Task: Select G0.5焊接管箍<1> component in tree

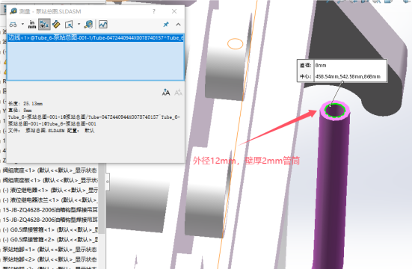Action: [x=50, y=230]
